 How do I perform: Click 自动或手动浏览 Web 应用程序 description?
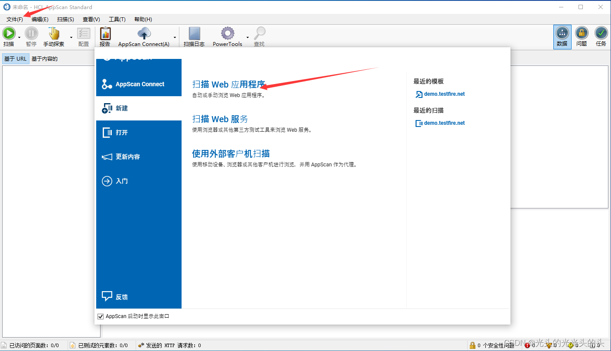point(228,95)
